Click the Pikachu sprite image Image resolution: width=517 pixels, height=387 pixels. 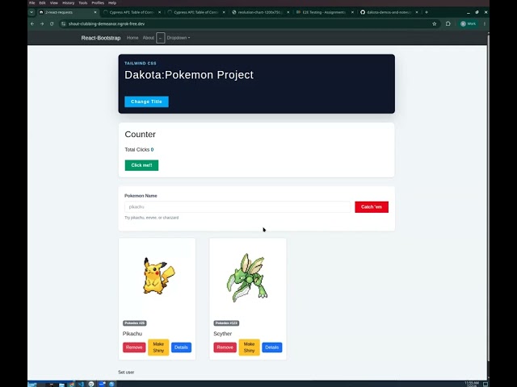click(158, 276)
